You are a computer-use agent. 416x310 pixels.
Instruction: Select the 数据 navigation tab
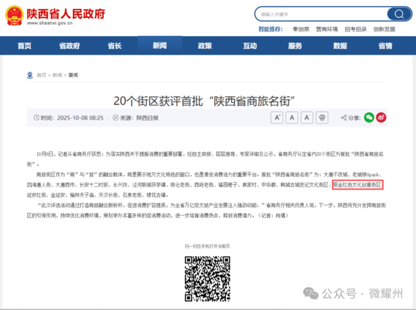pyautogui.click(x=340, y=46)
